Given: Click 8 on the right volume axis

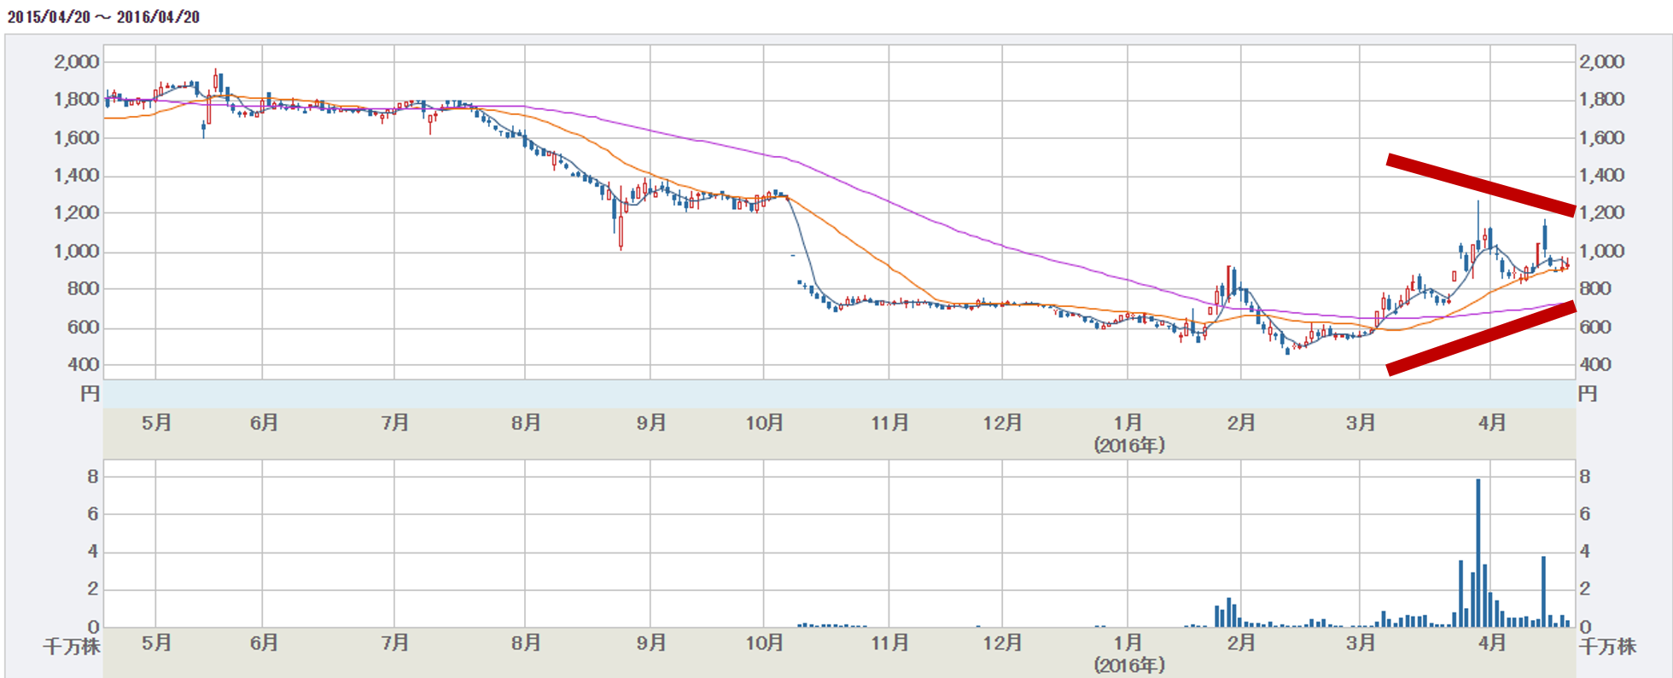Looking at the screenshot, I should (x=1585, y=477).
